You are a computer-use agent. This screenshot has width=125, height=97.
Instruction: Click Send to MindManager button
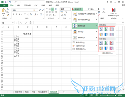(113, 12)
